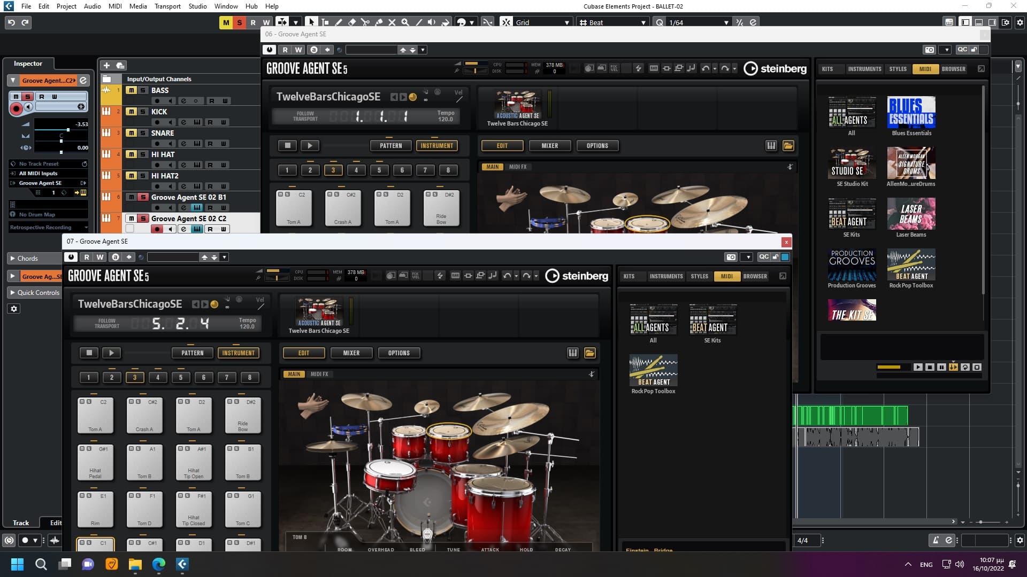
Task: Click the Redo arrow in Cubase toolbar
Action: [25, 22]
